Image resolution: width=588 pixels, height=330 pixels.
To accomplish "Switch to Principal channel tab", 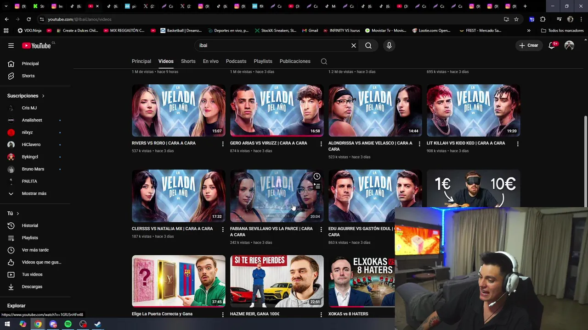I will [x=141, y=61].
